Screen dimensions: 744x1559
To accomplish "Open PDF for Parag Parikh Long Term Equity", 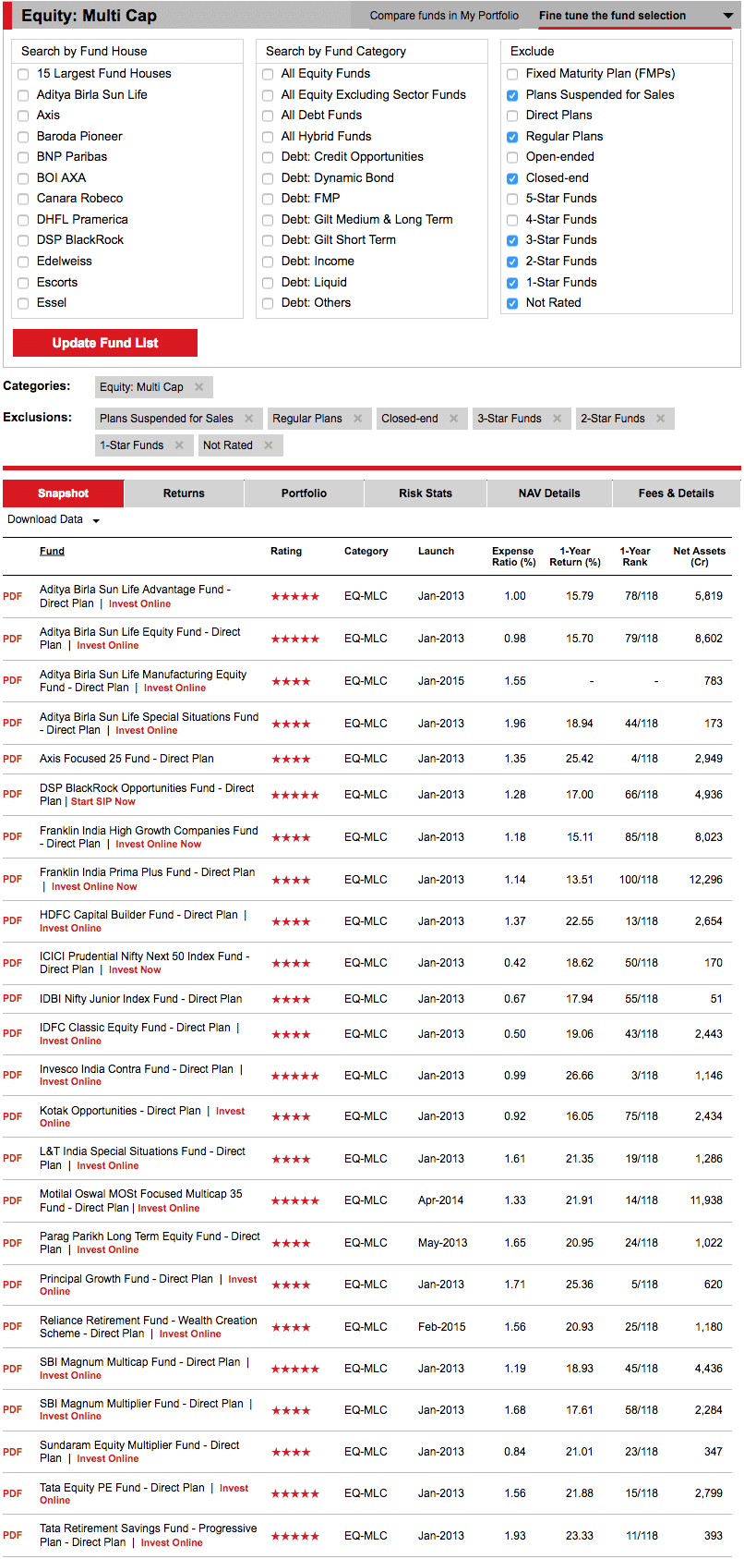I will (12, 1244).
